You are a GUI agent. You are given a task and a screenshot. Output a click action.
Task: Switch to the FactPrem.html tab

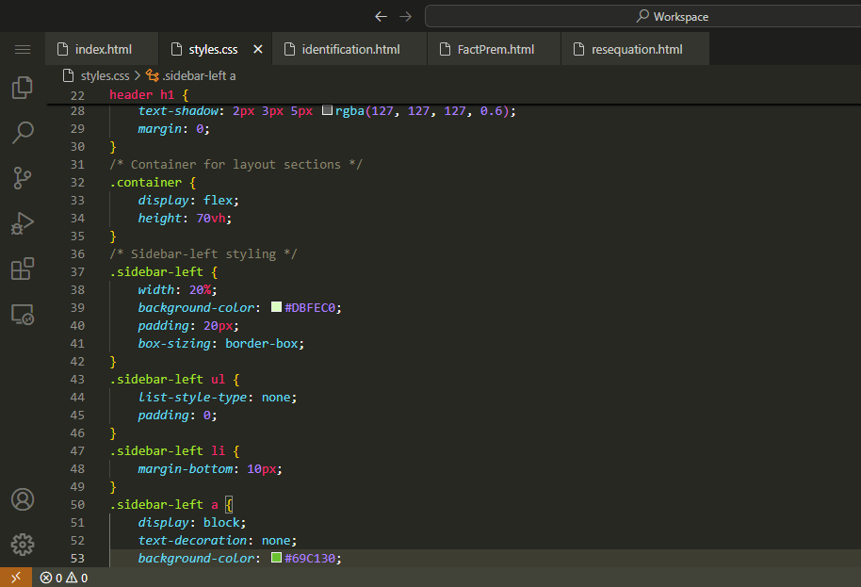pos(495,49)
